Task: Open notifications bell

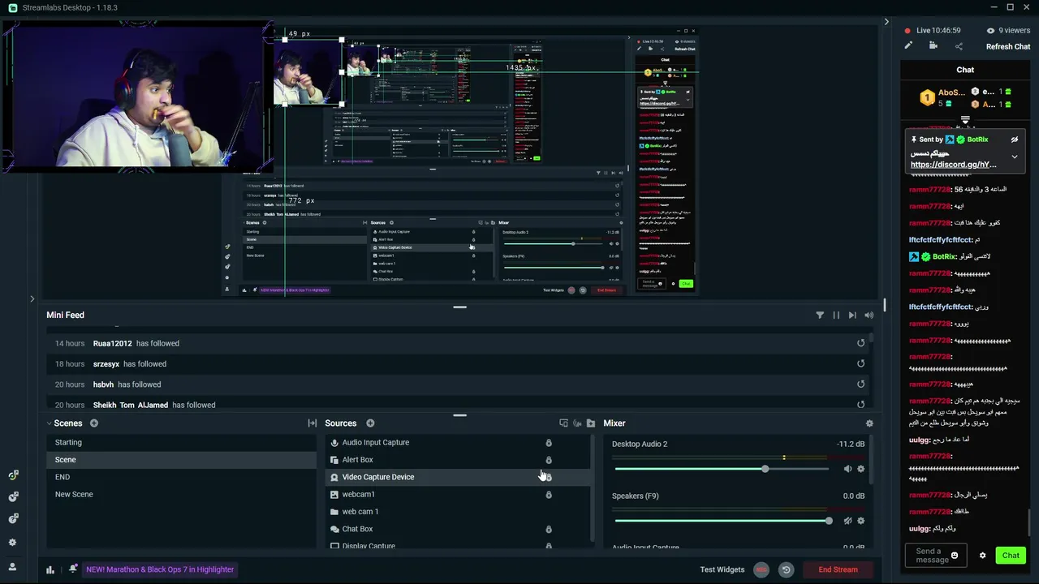Action: pyautogui.click(x=72, y=569)
